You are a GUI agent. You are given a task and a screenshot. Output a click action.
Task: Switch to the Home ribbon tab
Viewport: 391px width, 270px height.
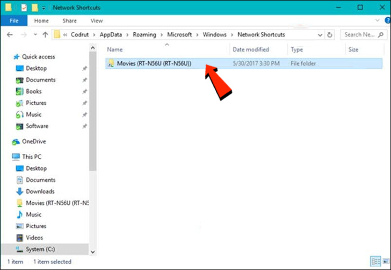[x=41, y=21]
